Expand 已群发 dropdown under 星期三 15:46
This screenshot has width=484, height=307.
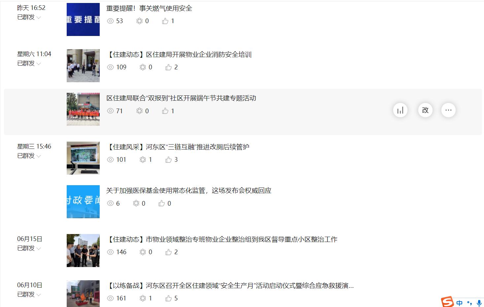click(x=29, y=156)
